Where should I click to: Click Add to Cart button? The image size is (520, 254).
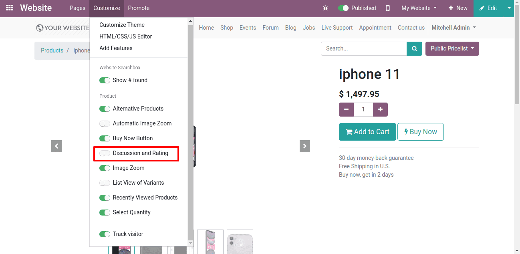[x=367, y=132]
